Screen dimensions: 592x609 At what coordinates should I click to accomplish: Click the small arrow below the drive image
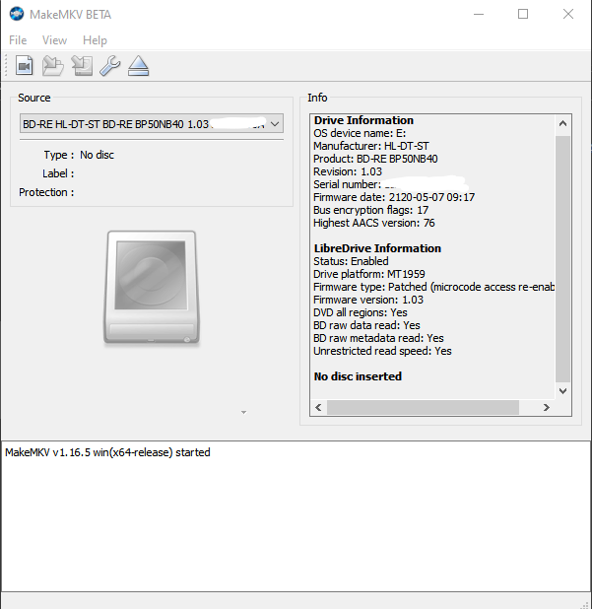243,412
